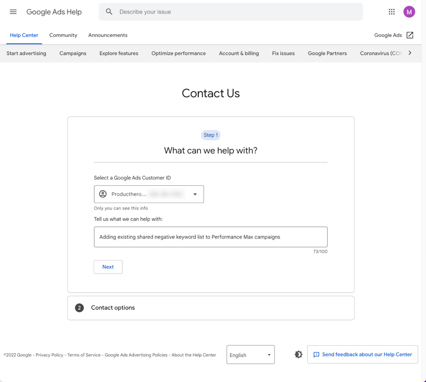Focus the Describe your issue search field
This screenshot has width=426, height=382.
tap(231, 12)
